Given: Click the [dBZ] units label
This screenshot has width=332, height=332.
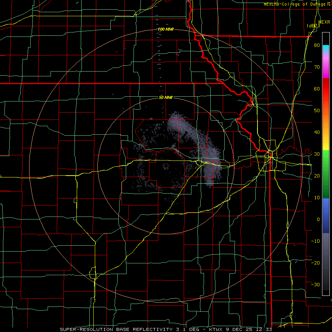Looking at the screenshot, I should [313, 26].
